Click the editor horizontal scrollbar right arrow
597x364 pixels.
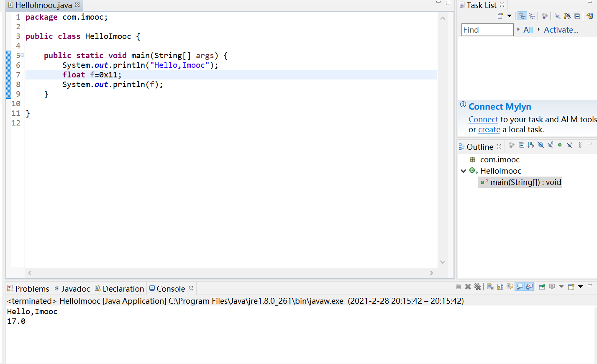(431, 273)
